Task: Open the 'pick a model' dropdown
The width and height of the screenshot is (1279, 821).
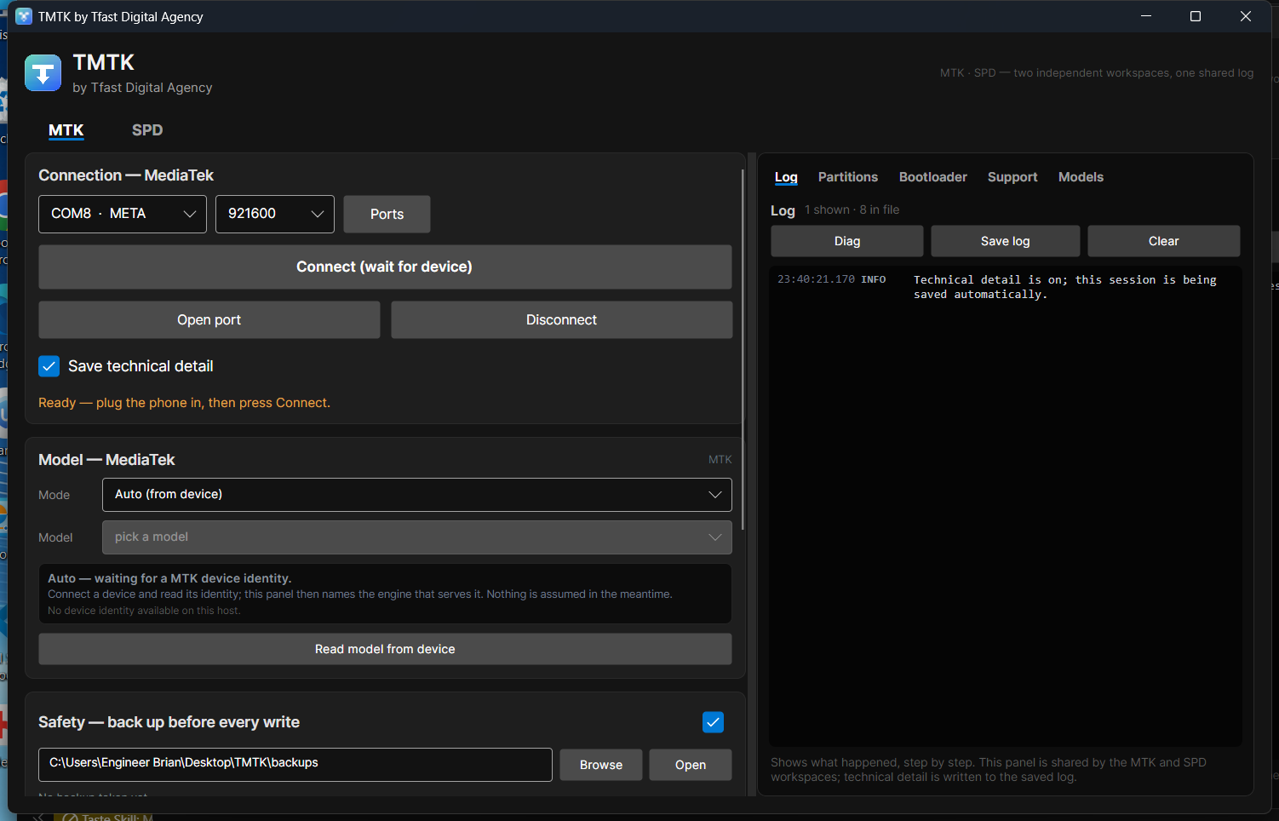Action: click(x=417, y=537)
